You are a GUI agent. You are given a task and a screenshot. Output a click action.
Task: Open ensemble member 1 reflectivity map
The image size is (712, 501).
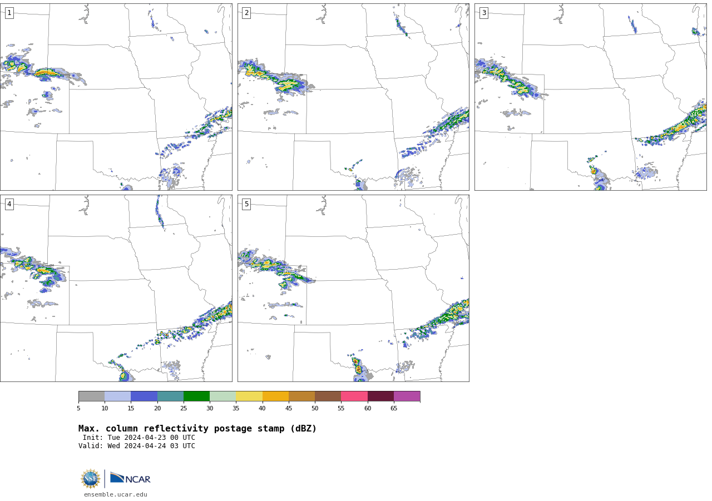tap(116, 97)
